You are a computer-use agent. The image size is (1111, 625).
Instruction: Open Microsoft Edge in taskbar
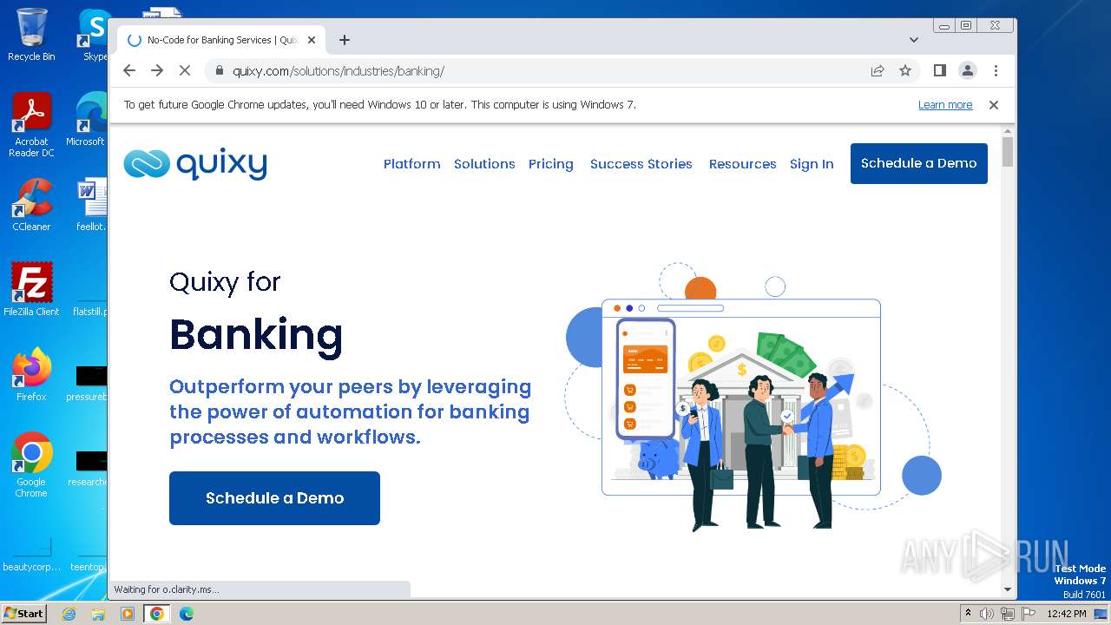pyautogui.click(x=187, y=614)
